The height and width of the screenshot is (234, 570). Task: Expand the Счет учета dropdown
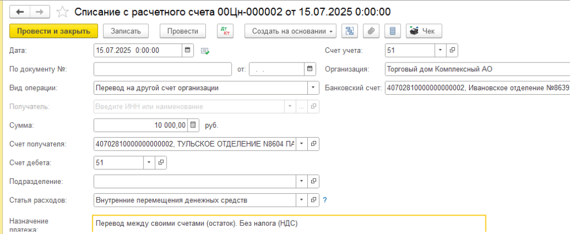(440, 50)
